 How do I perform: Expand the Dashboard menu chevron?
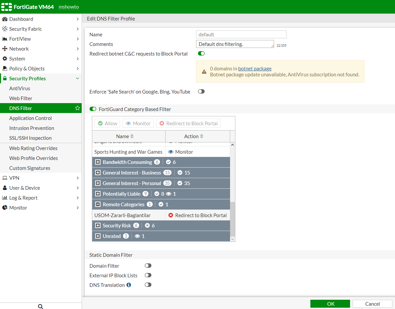pos(77,19)
